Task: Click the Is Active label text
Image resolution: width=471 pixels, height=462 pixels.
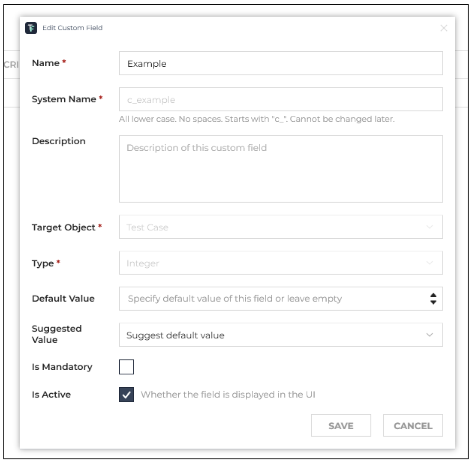Action: (51, 395)
